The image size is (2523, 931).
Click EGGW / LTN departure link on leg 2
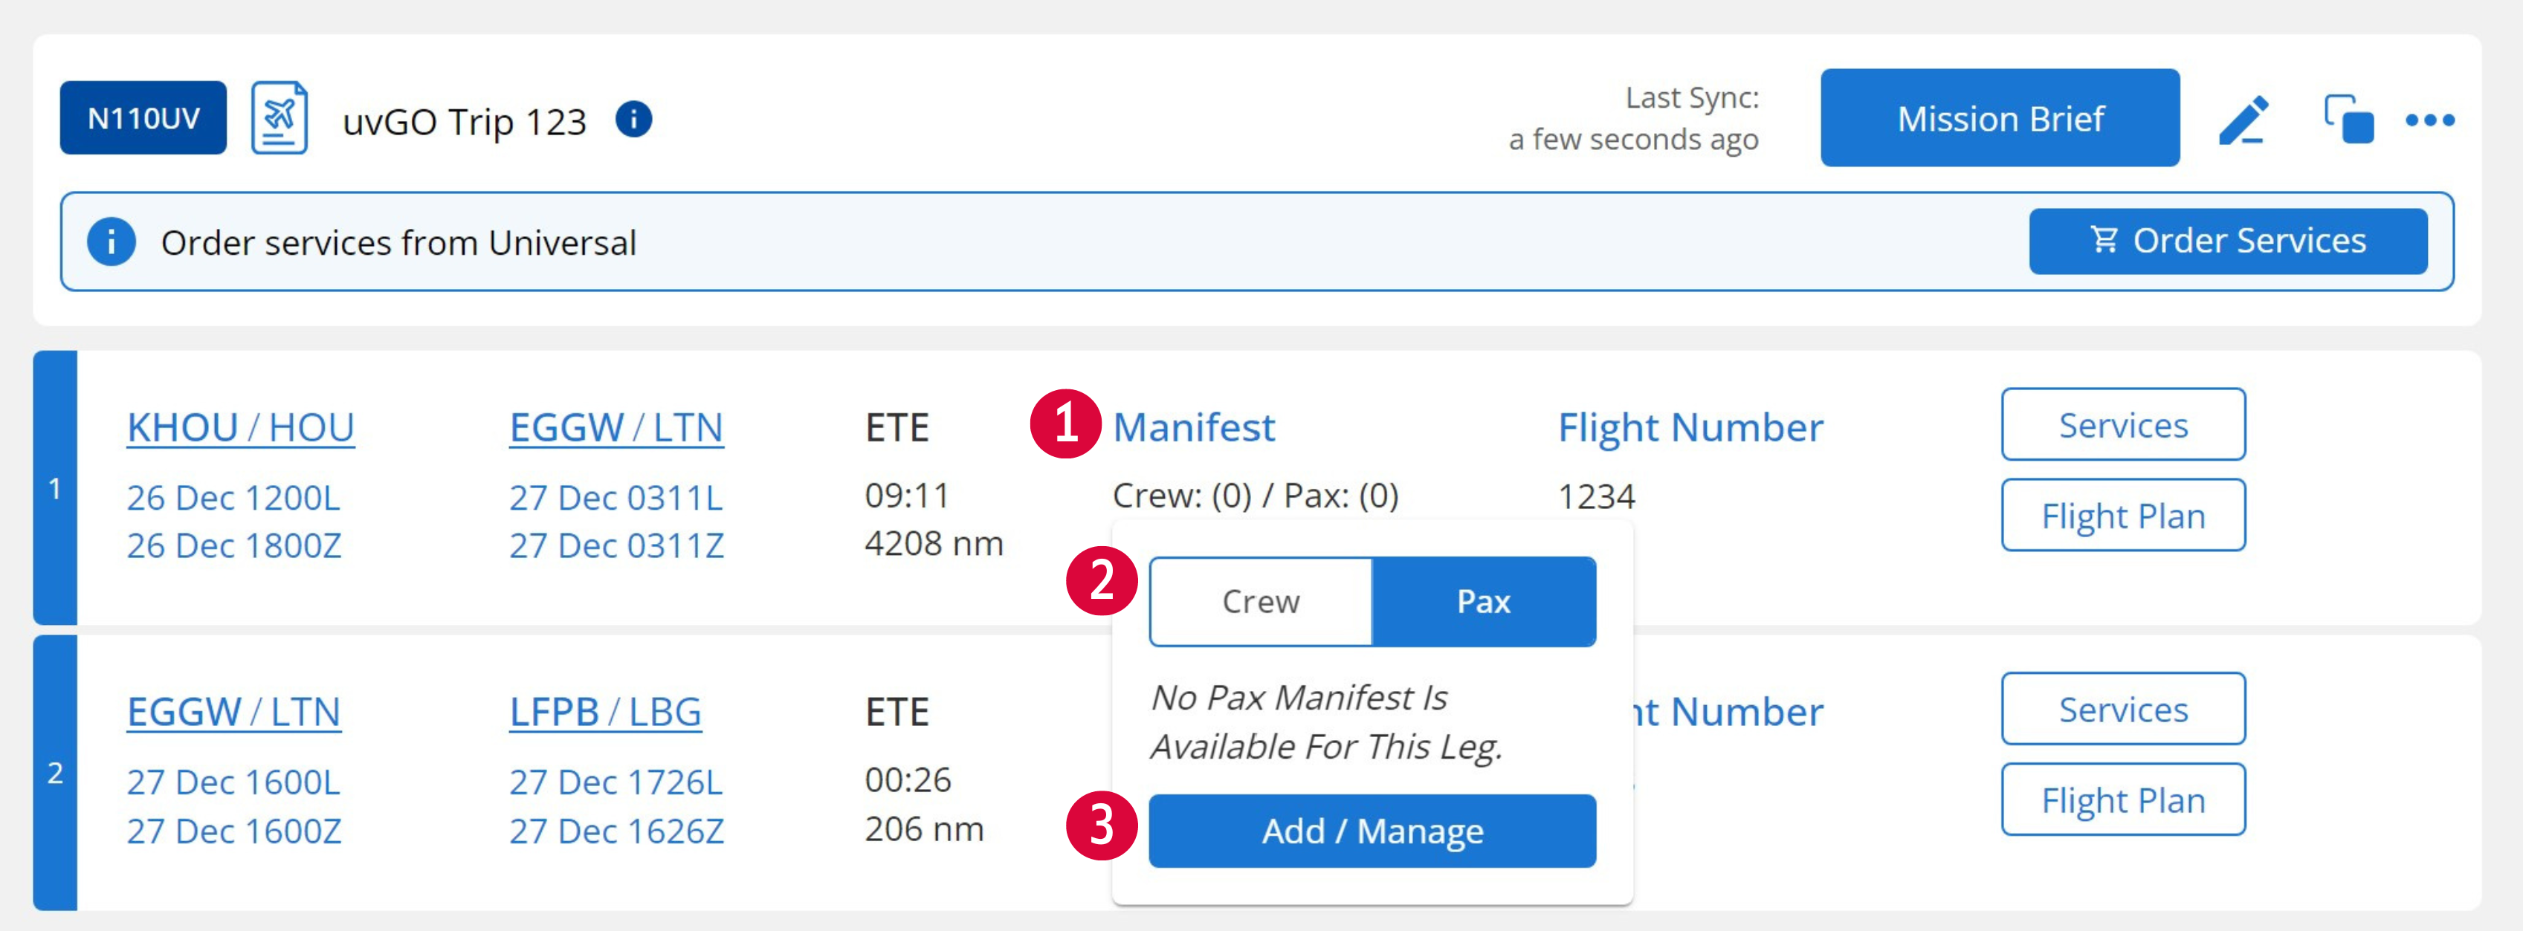234,712
